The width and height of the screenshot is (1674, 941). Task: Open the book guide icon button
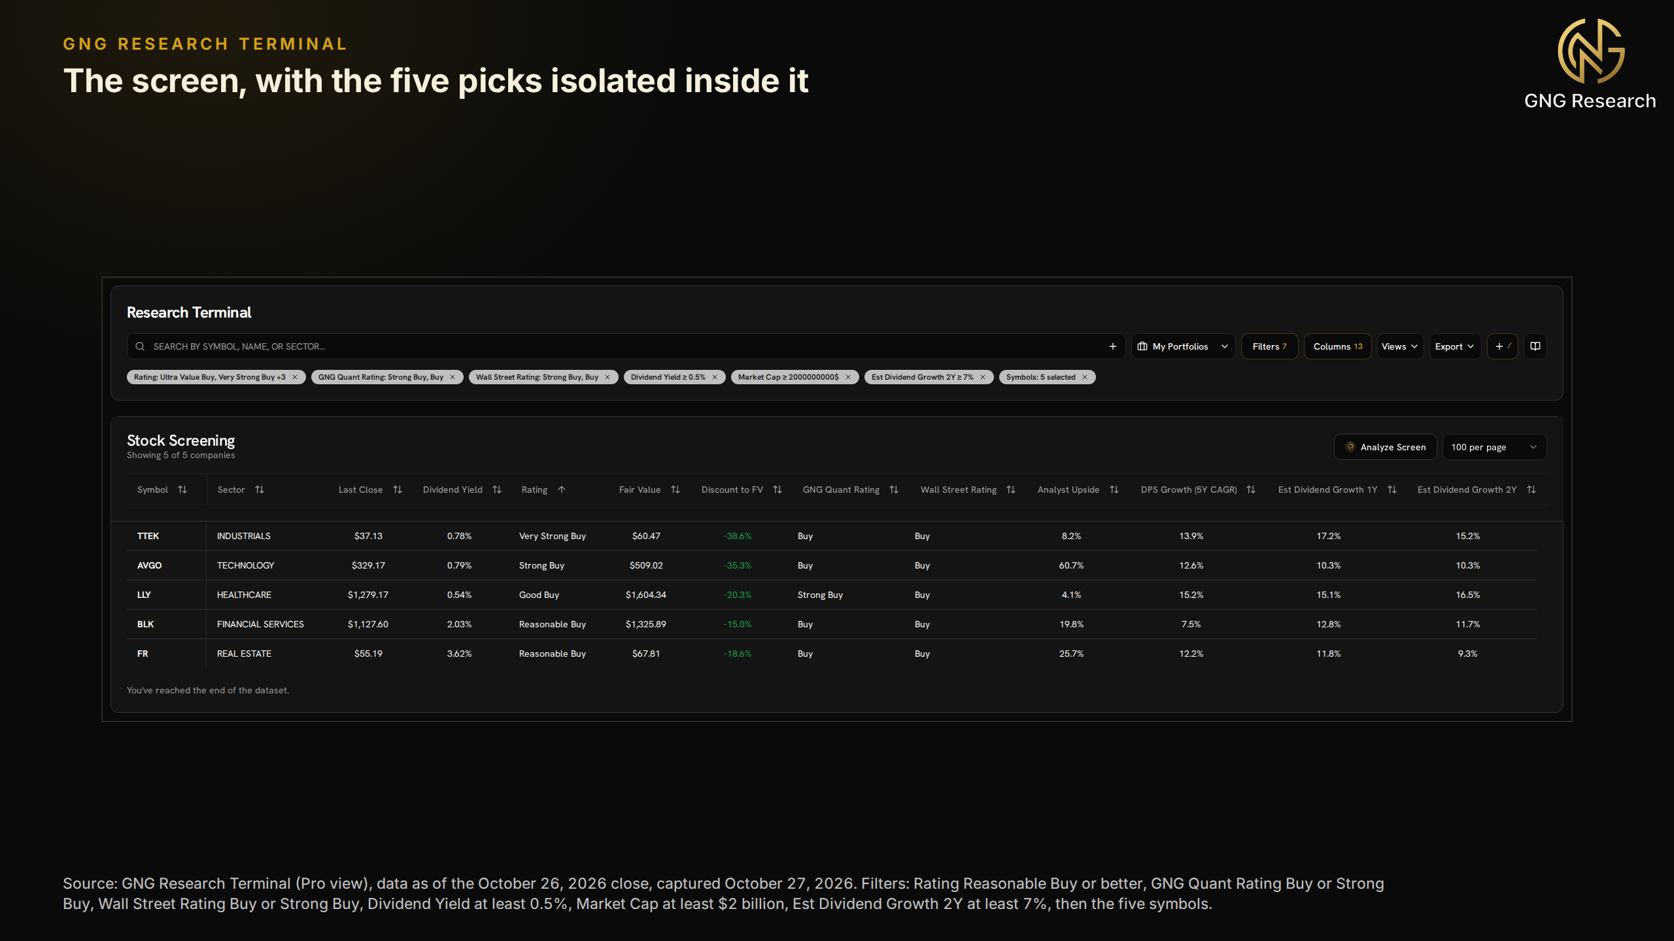(1535, 346)
